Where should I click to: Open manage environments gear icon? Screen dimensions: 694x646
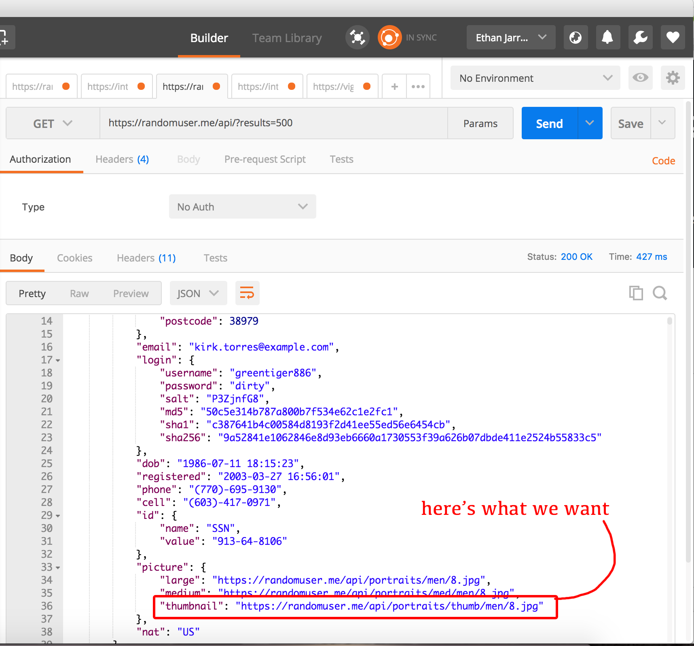point(673,78)
